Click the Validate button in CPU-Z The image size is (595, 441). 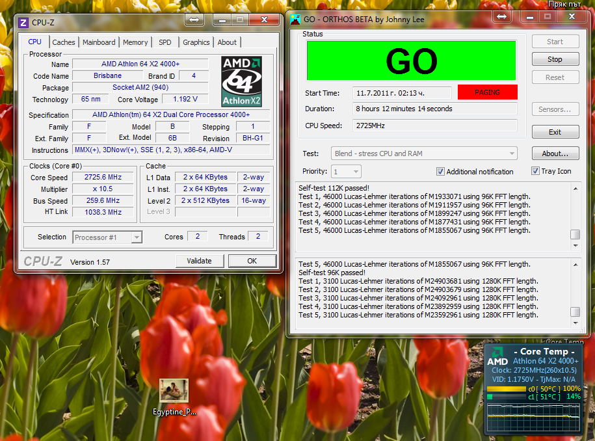(x=199, y=261)
